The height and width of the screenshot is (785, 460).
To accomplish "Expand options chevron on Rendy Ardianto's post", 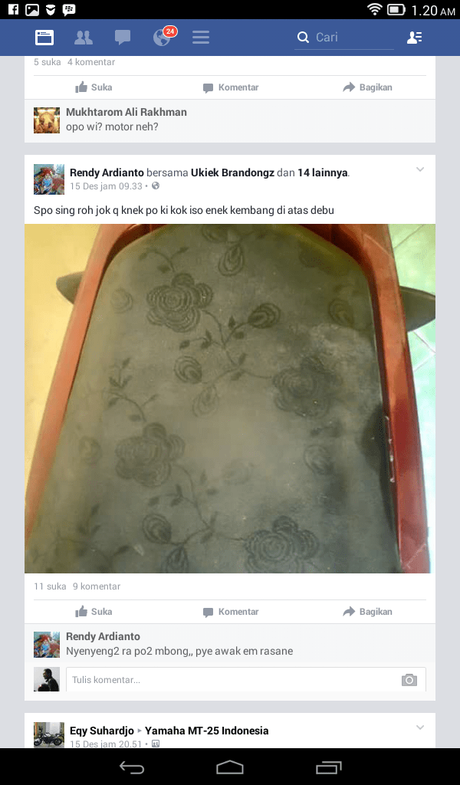I will (x=420, y=169).
